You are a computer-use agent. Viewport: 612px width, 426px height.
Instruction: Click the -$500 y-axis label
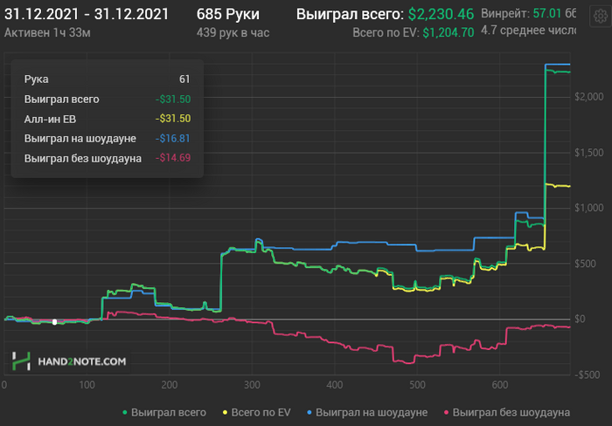[588, 375]
